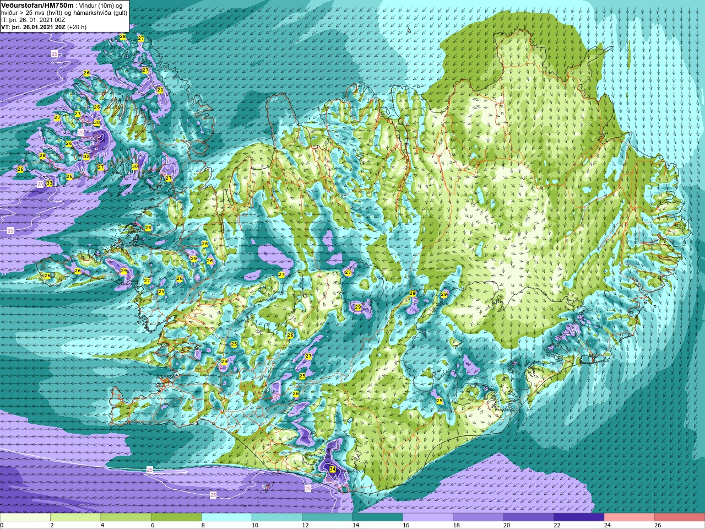Pick the 10–12 m/s turquoise legend swatch

pyautogui.click(x=277, y=517)
